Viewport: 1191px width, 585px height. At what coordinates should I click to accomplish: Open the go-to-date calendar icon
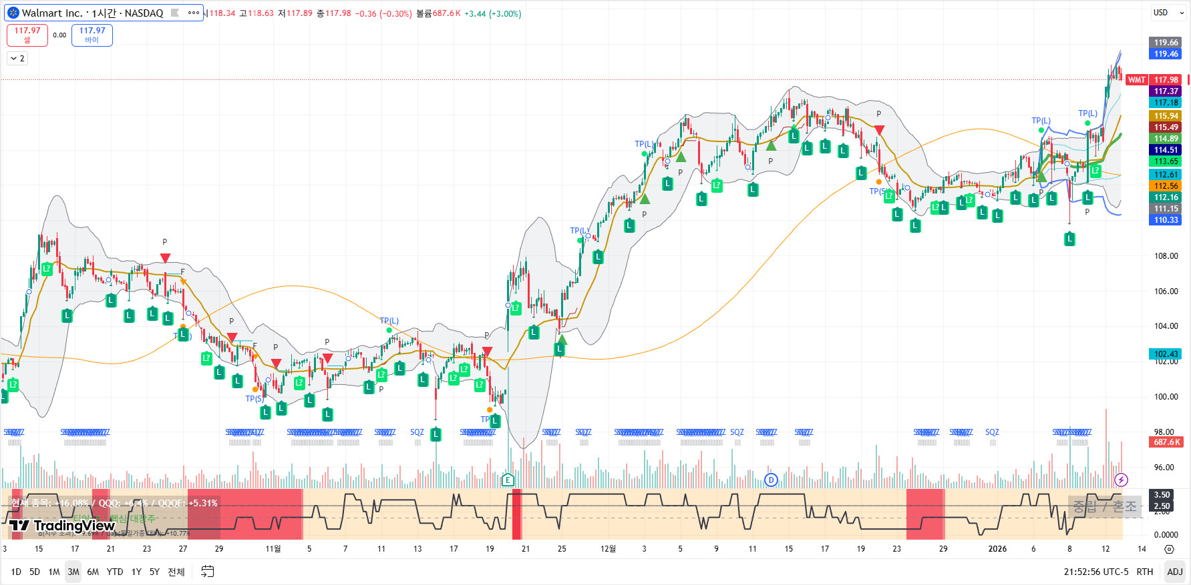tap(208, 572)
